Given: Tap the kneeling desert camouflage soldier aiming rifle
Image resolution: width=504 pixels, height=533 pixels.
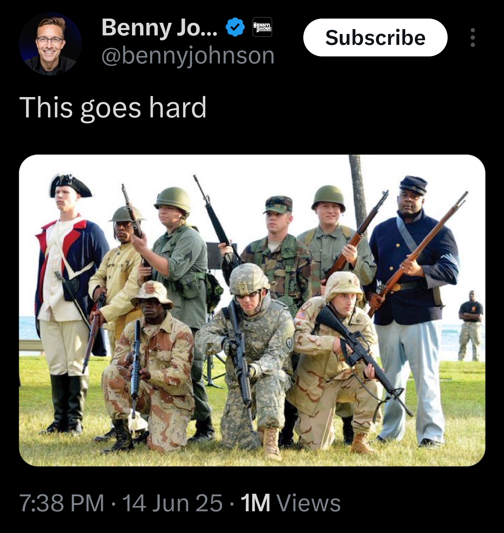Looking at the screenshot, I should 336,364.
